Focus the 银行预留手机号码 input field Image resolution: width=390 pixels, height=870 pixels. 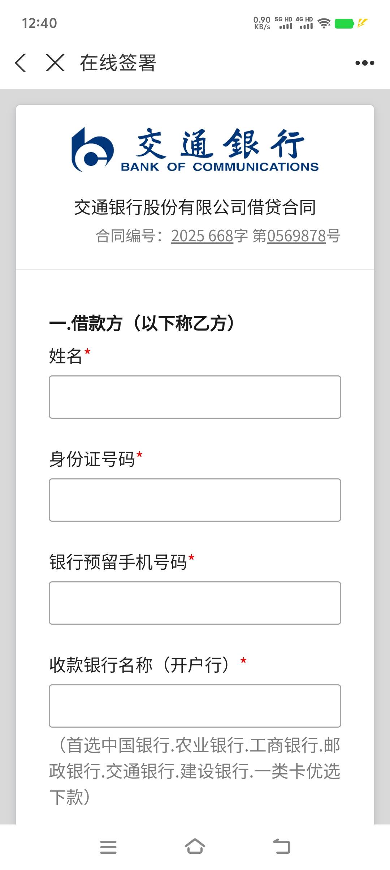click(195, 603)
